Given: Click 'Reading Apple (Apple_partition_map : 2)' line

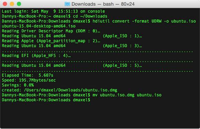Looking at the screenshot, I should tap(51, 41).
